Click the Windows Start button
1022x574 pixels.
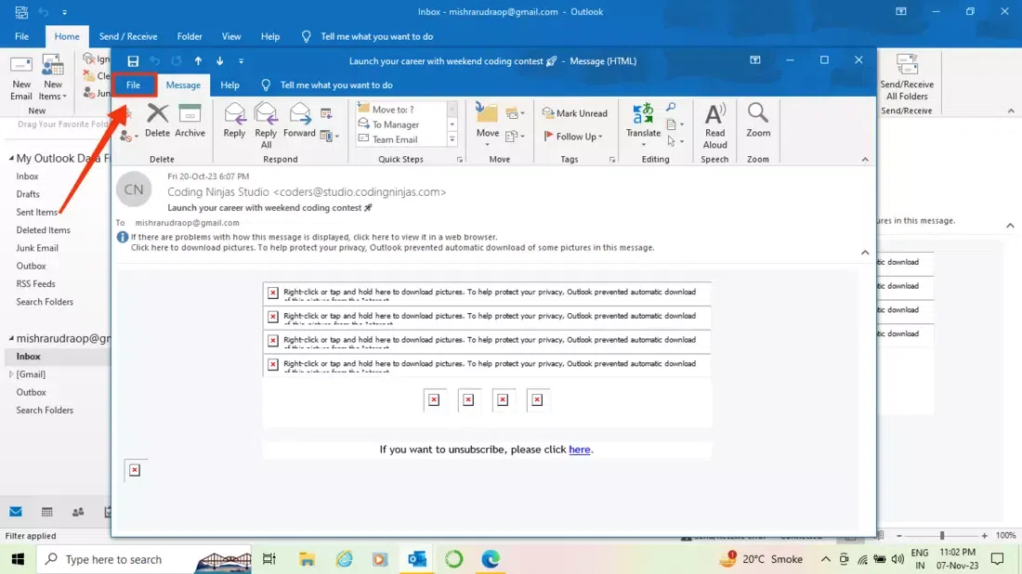tap(18, 559)
